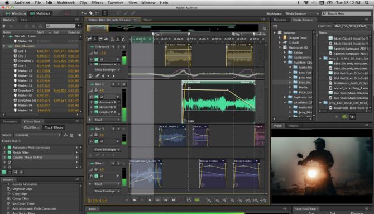374x214 pixels.
Task: Open Show Envelopes dropdown on Onboard I track
Action: click(x=107, y=70)
